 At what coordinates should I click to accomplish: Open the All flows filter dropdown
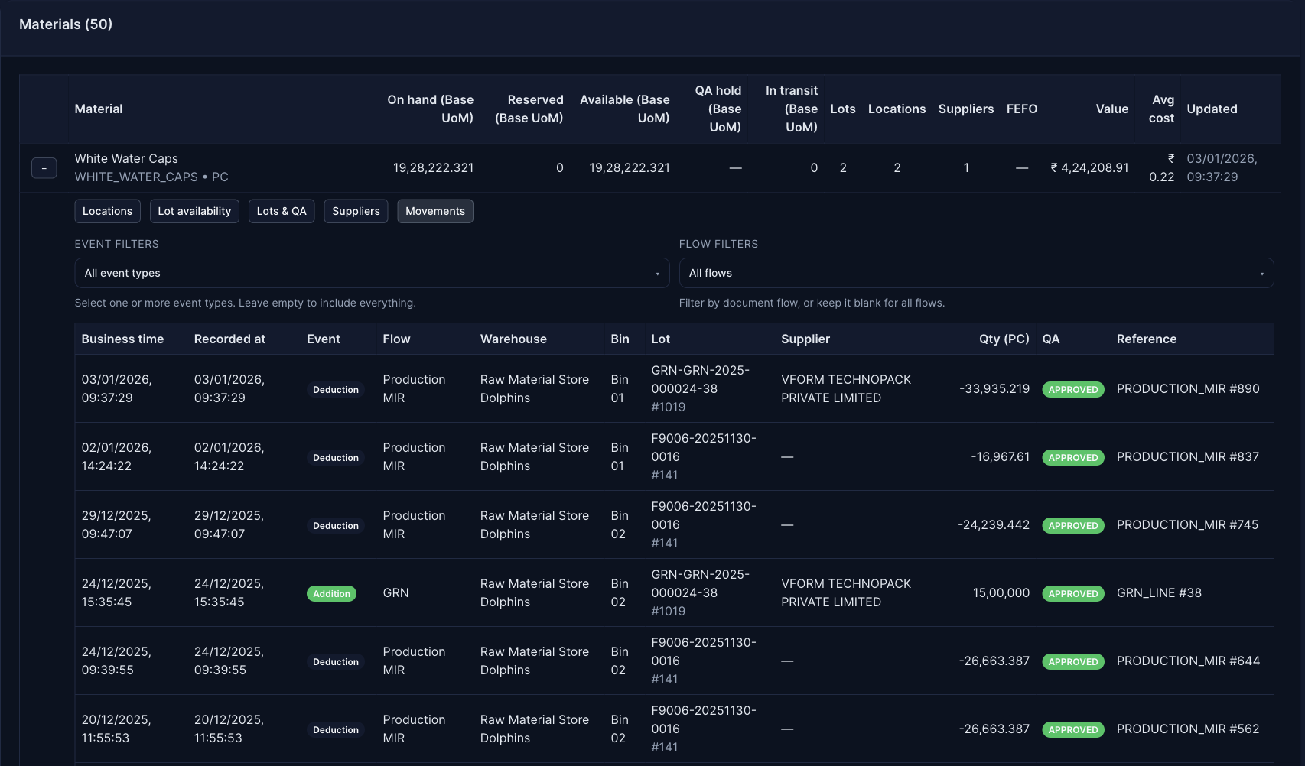pos(975,273)
